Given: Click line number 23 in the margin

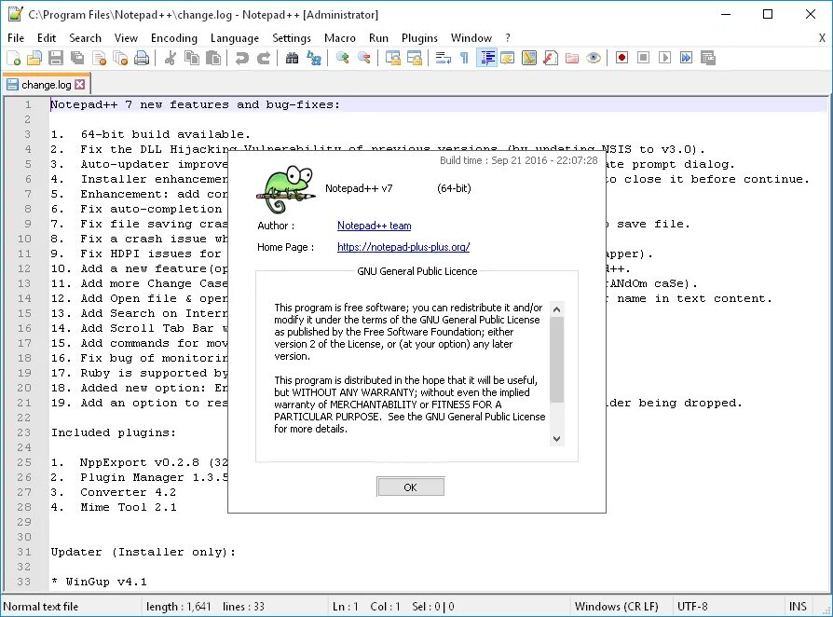Looking at the screenshot, I should [x=24, y=432].
